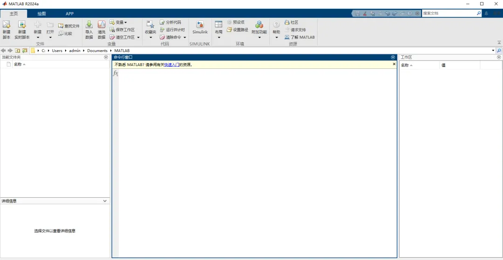Image resolution: width=503 pixels, height=260 pixels.
Task: Click the admin segment in the path
Action: click(x=75, y=51)
